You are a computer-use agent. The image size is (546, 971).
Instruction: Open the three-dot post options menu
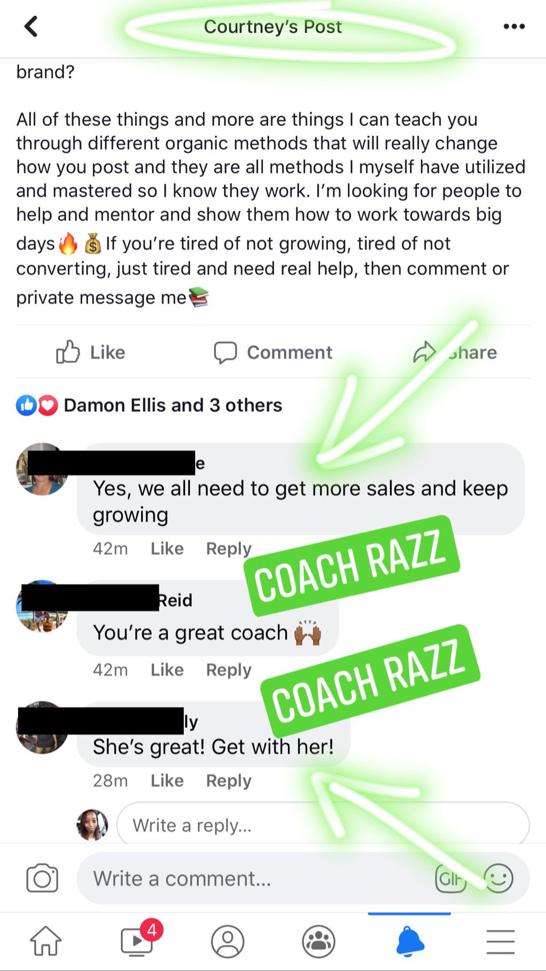pos(514,26)
